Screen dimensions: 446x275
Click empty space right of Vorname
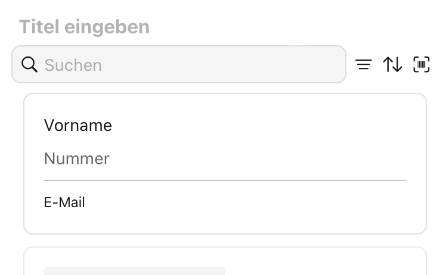coord(268,126)
